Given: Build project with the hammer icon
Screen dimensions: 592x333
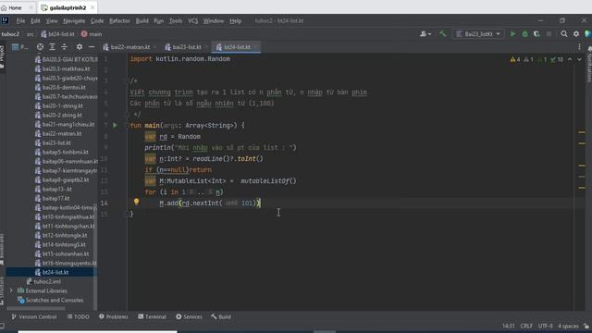Looking at the screenshot, I should tap(442, 34).
